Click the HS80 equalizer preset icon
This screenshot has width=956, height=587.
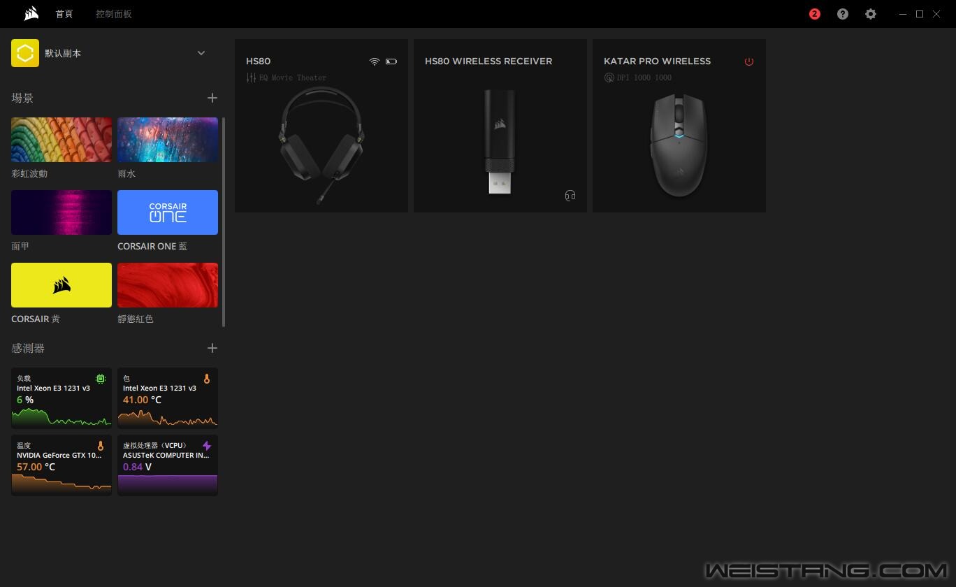251,78
